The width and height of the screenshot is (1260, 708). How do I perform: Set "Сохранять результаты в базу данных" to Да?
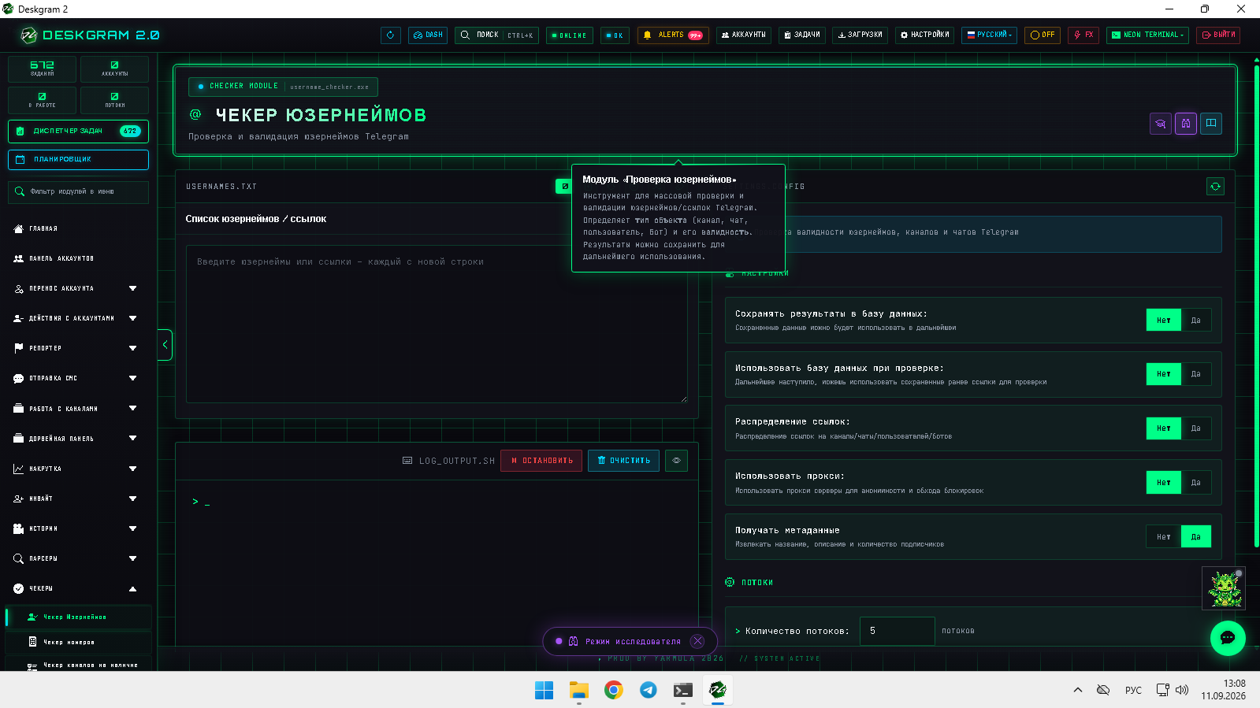point(1196,321)
